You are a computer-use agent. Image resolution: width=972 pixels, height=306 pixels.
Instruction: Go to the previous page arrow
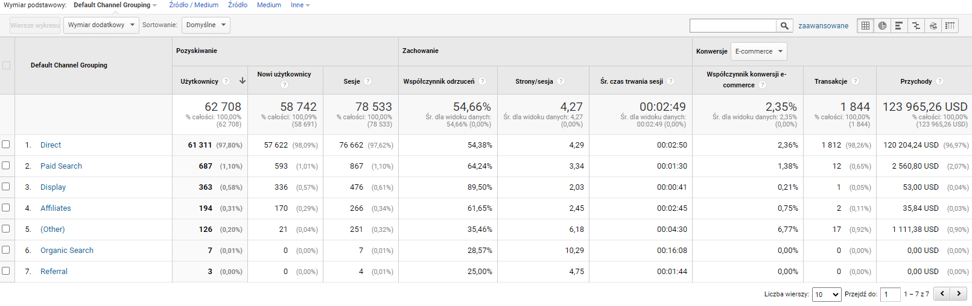pyautogui.click(x=942, y=294)
